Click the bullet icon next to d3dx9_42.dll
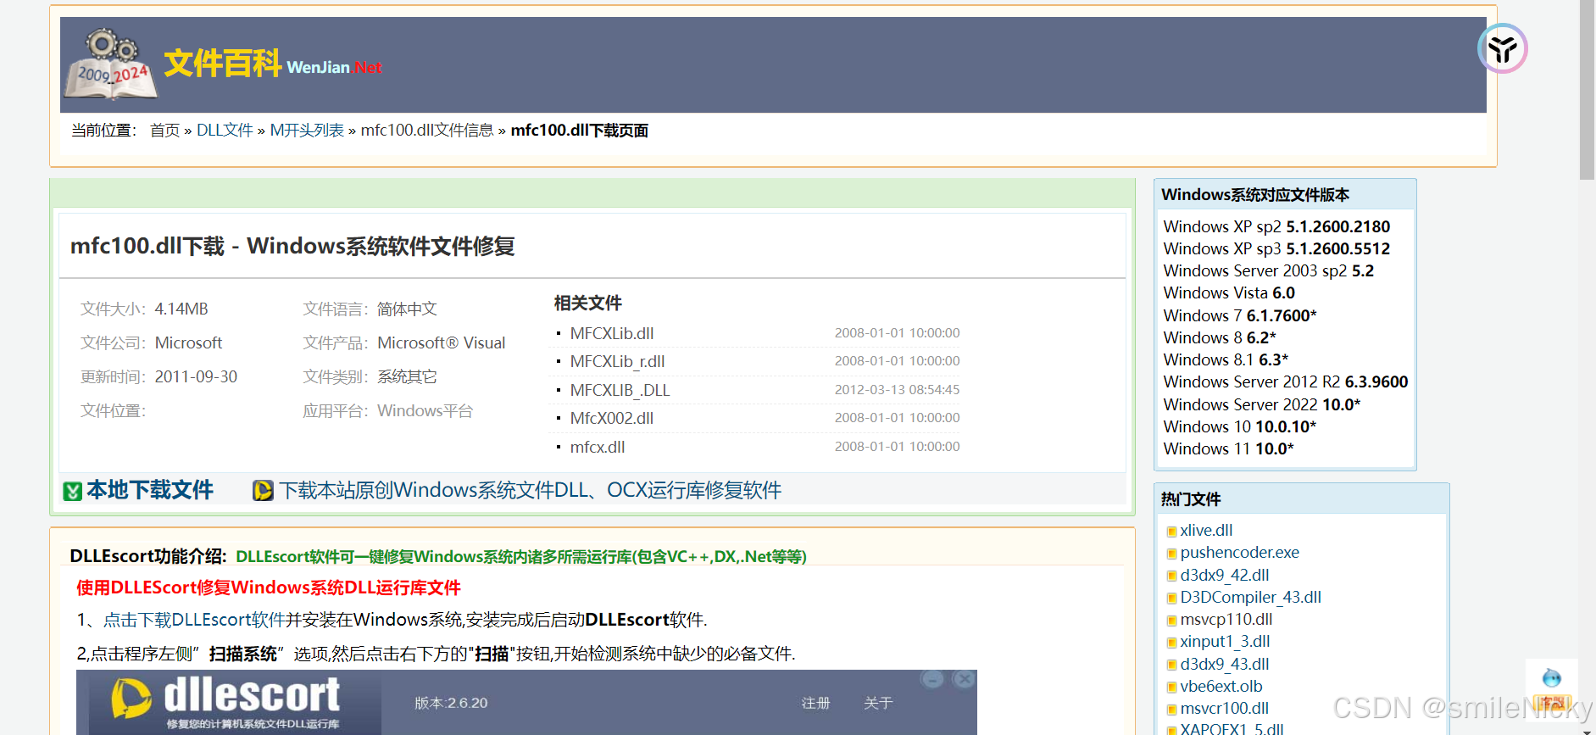This screenshot has height=735, width=1596. [x=1171, y=576]
